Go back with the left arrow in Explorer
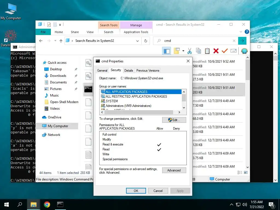Viewport: 280px width, 210px height. click(41, 41)
